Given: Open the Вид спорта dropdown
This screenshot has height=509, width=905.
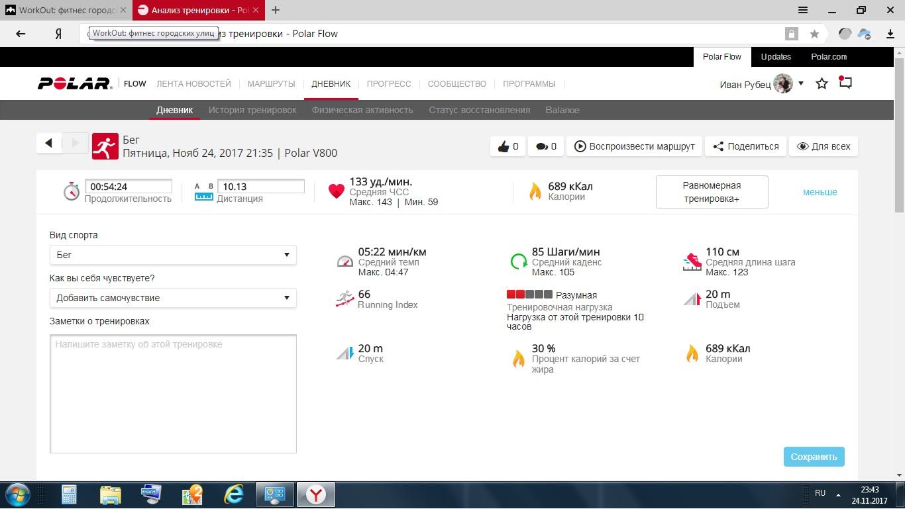Looking at the screenshot, I should pyautogui.click(x=173, y=255).
